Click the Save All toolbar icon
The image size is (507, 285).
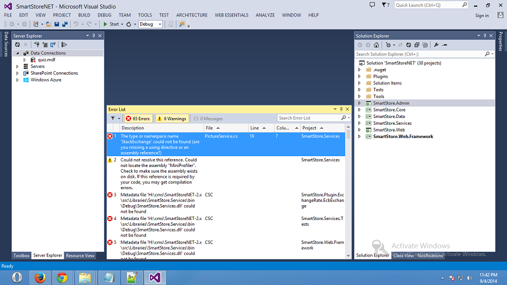[64, 25]
